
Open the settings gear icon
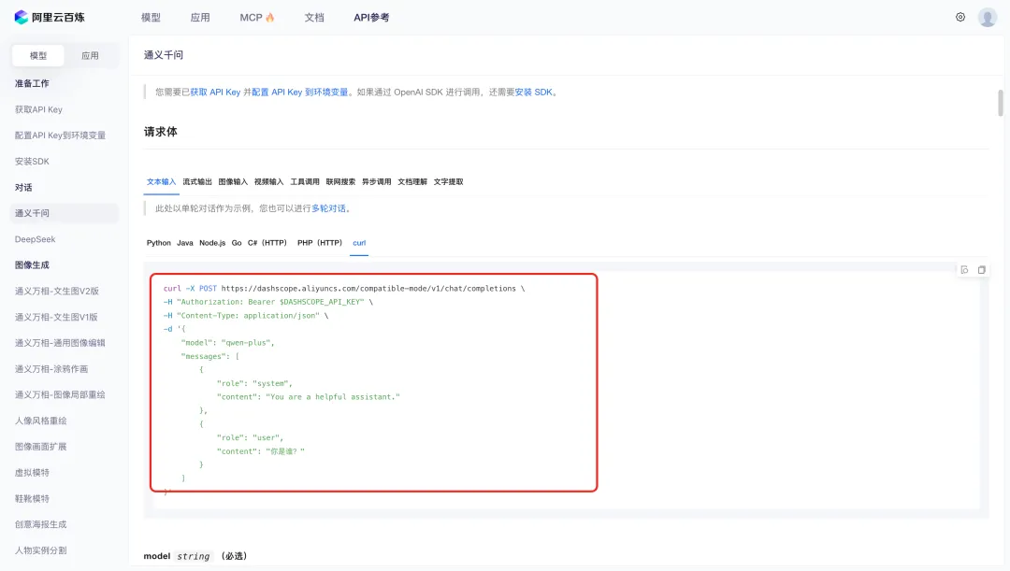pos(960,18)
